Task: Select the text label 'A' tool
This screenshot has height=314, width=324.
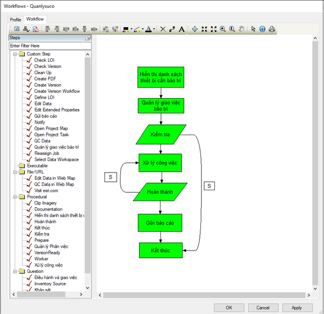Action: pyautogui.click(x=181, y=29)
